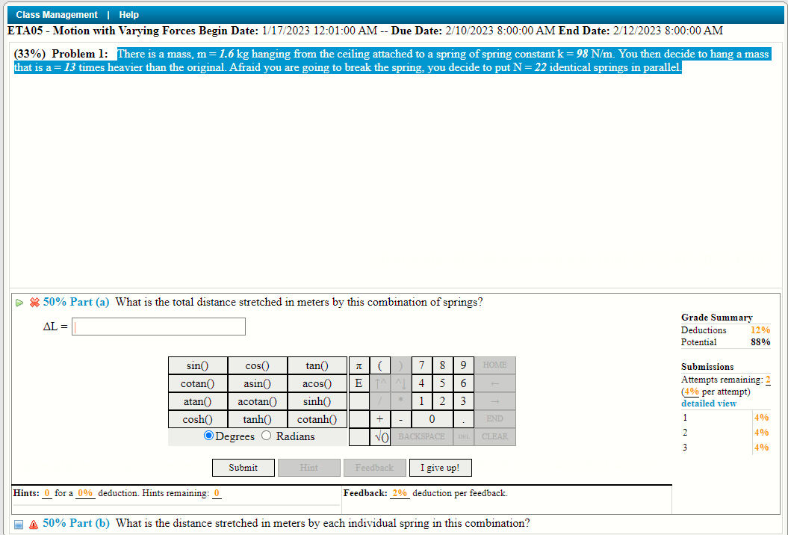Open Help menu
Image resolution: width=788 pixels, height=535 pixels.
128,15
